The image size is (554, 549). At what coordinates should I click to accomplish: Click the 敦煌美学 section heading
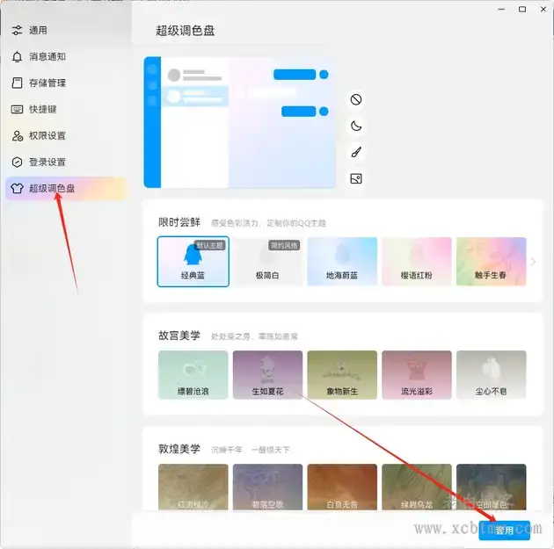click(179, 449)
